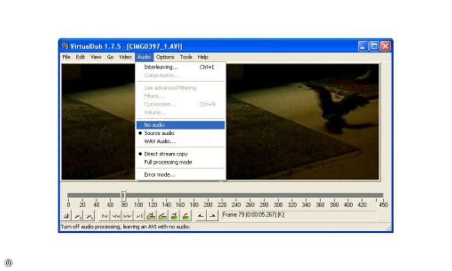Open the Video menu
The height and width of the screenshot is (271, 452).
125,57
